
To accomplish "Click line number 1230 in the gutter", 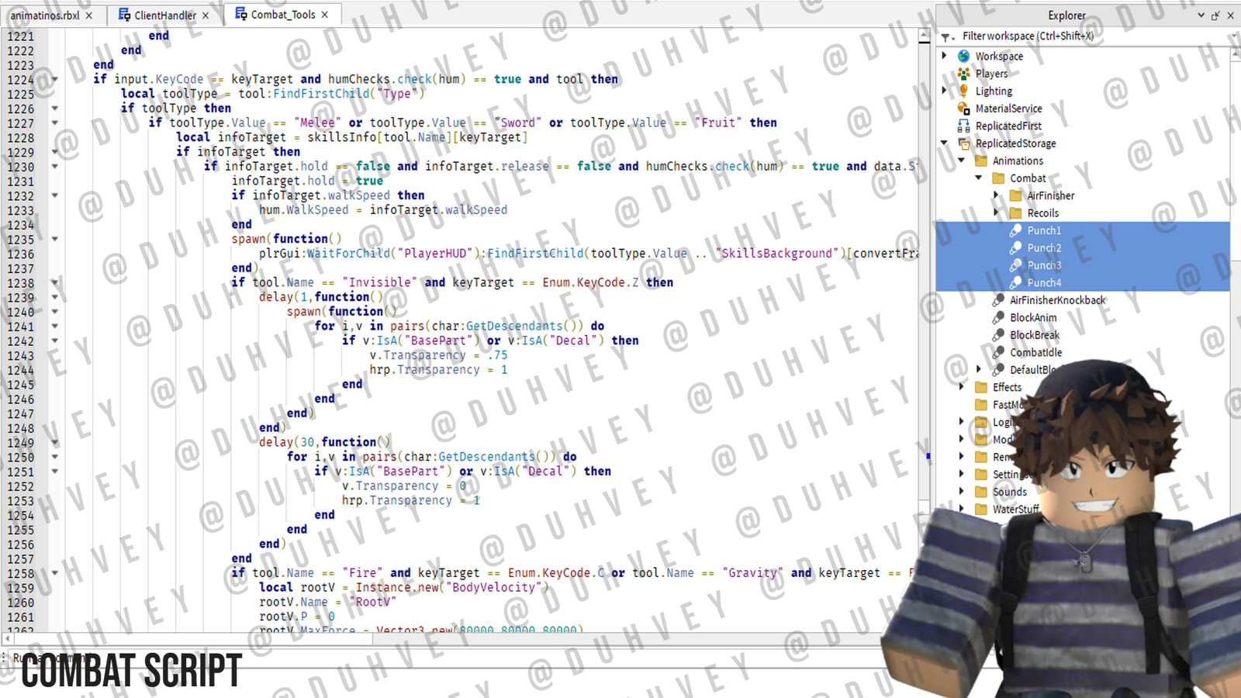I will pos(21,167).
